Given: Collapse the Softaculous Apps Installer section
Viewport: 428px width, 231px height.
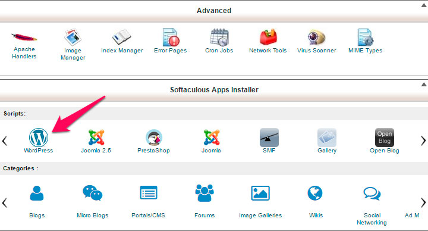Looking at the screenshot, I should (424, 85).
